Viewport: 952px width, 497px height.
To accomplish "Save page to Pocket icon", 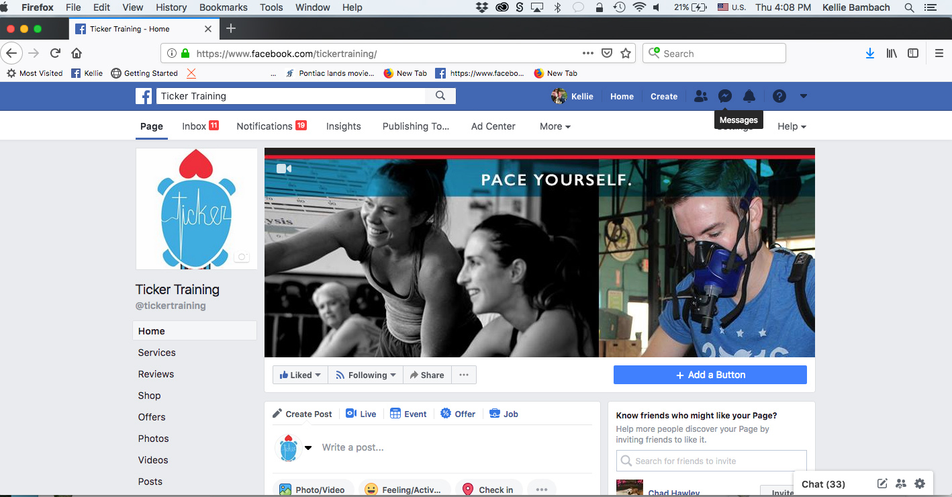I will [x=607, y=53].
